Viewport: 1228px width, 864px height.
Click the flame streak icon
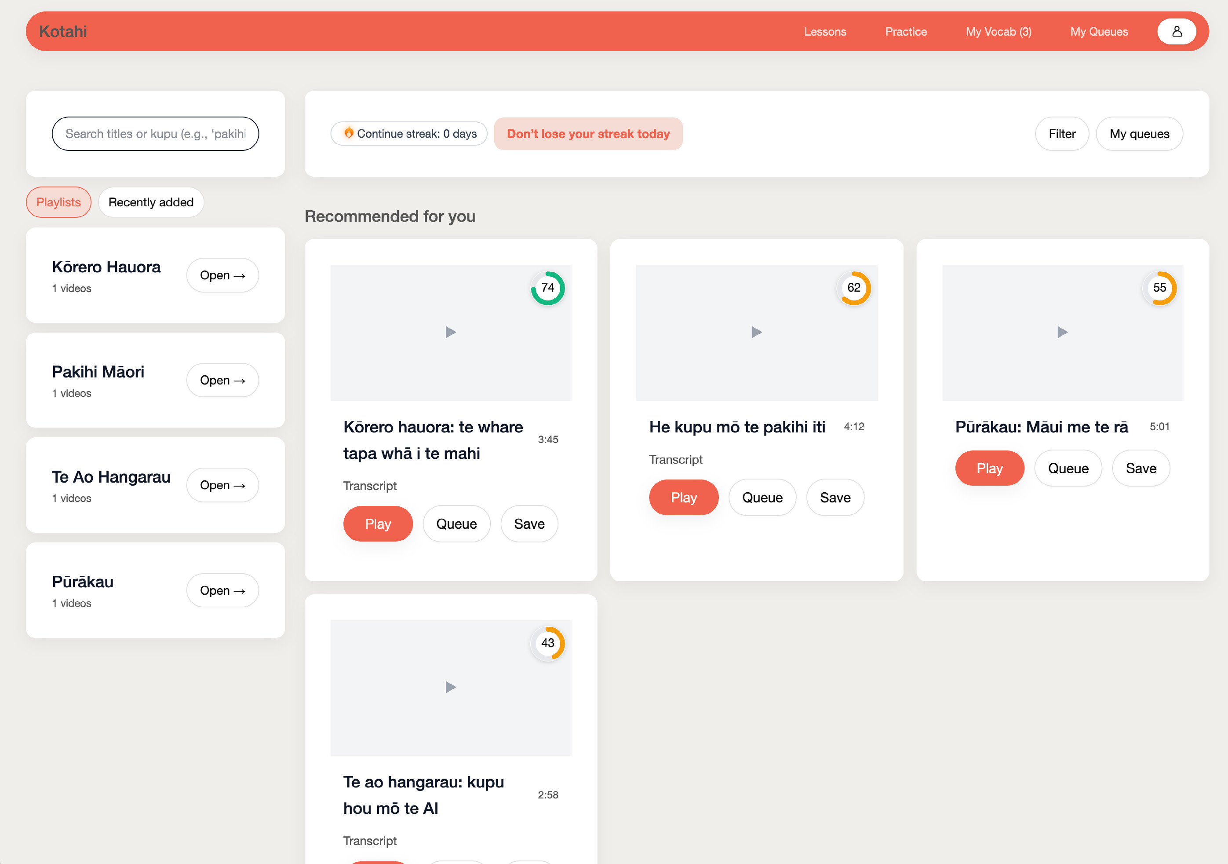[x=349, y=133]
